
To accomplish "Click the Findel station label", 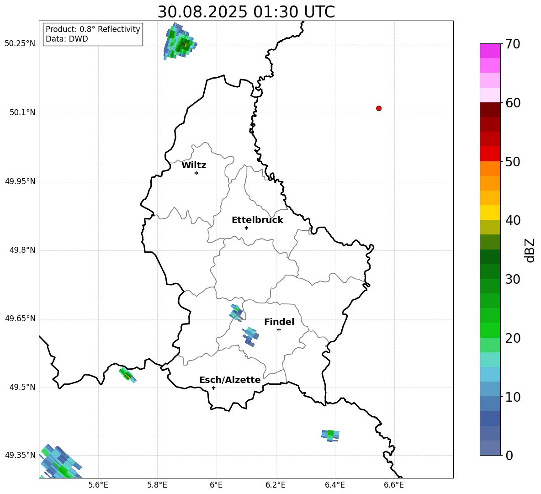I will point(279,322).
